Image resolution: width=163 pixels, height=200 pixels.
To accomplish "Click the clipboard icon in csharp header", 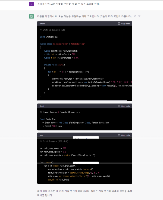I will click(119, 24).
